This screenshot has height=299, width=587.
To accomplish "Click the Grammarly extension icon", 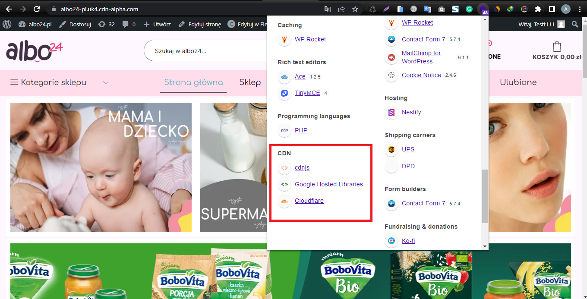I will point(469,9).
